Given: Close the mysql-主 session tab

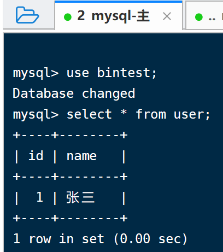Looking at the screenshot, I should click(167, 16).
